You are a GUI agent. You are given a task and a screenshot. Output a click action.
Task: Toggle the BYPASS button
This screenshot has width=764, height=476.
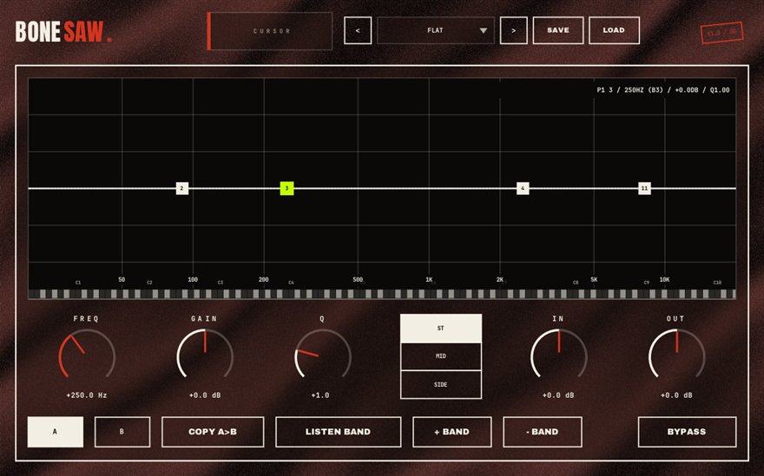tap(687, 432)
